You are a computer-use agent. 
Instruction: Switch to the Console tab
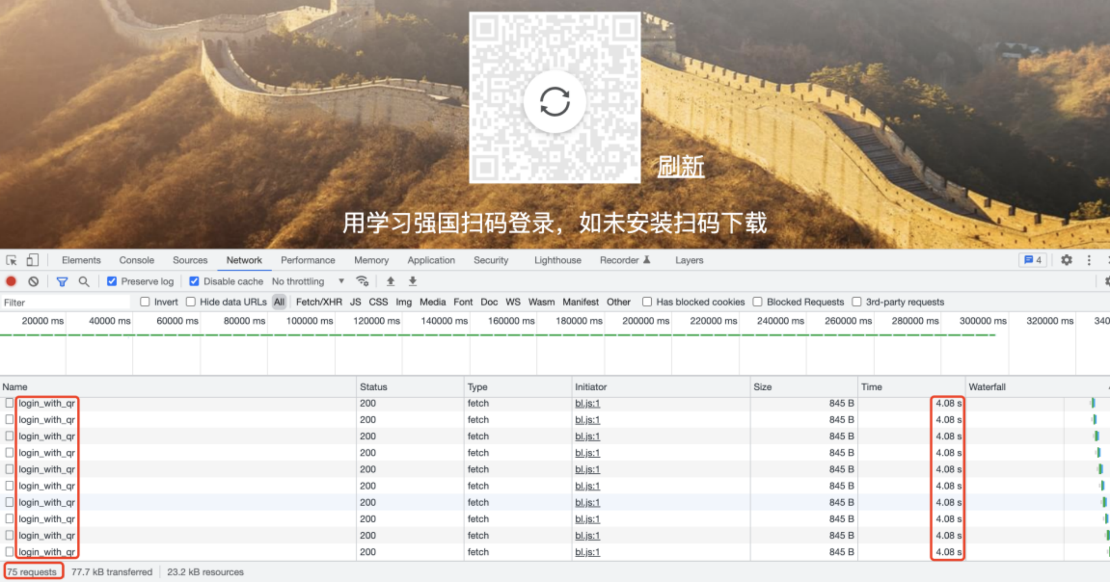(x=137, y=260)
